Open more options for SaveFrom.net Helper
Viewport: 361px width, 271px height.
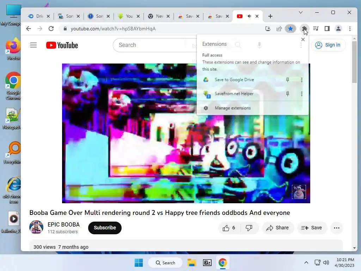(x=302, y=94)
